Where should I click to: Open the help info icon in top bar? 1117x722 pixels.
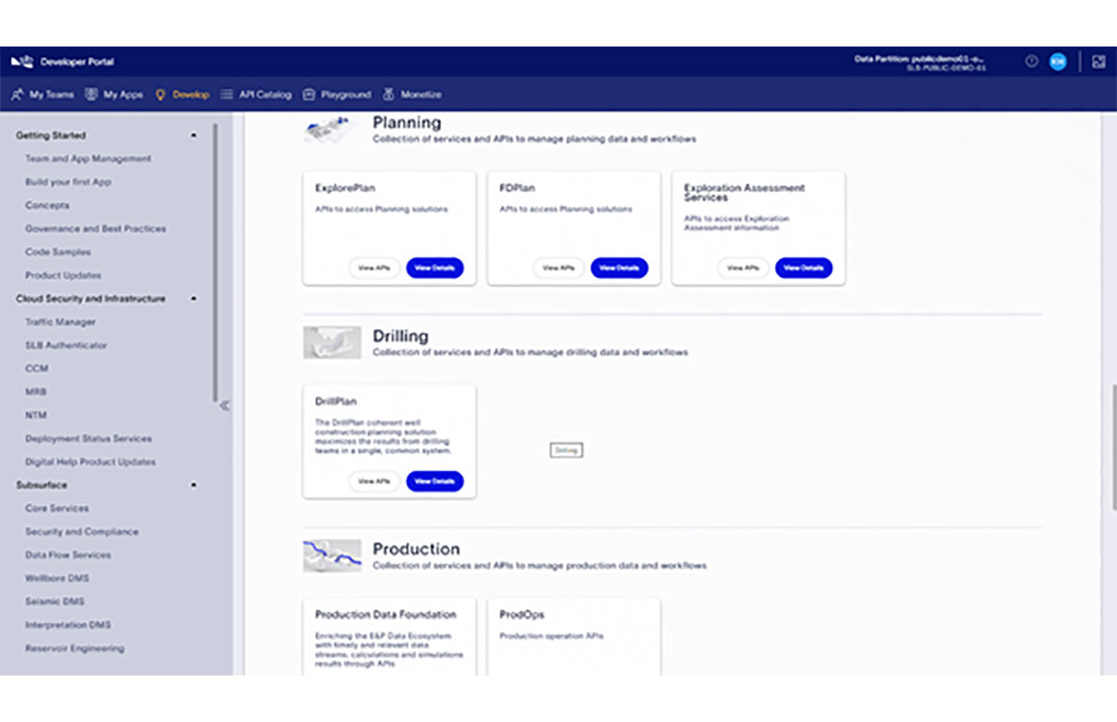(x=1029, y=61)
